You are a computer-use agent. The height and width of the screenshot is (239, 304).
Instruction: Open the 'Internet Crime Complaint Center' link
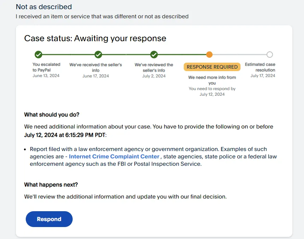[114, 156]
